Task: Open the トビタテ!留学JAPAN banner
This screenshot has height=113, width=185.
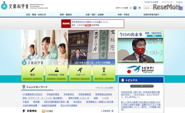Action: point(140,69)
